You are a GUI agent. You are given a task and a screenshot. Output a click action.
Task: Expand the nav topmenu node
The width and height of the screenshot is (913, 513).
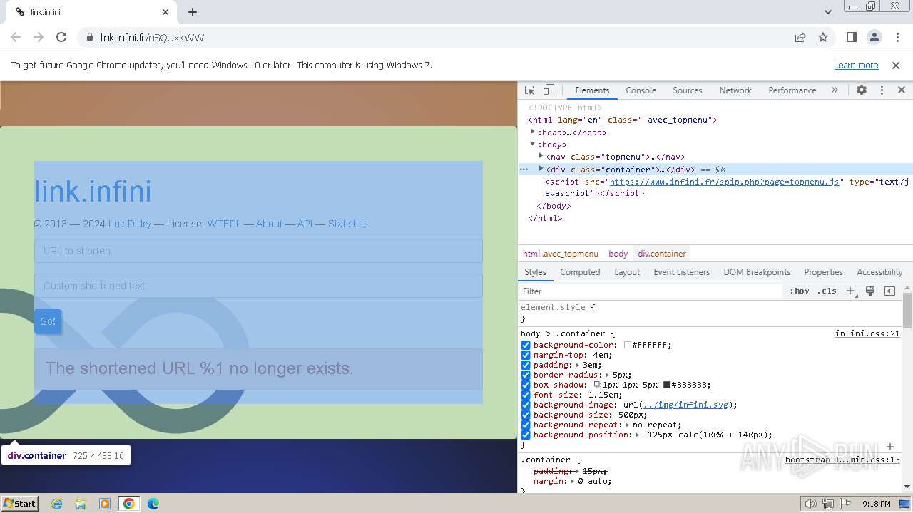click(541, 156)
